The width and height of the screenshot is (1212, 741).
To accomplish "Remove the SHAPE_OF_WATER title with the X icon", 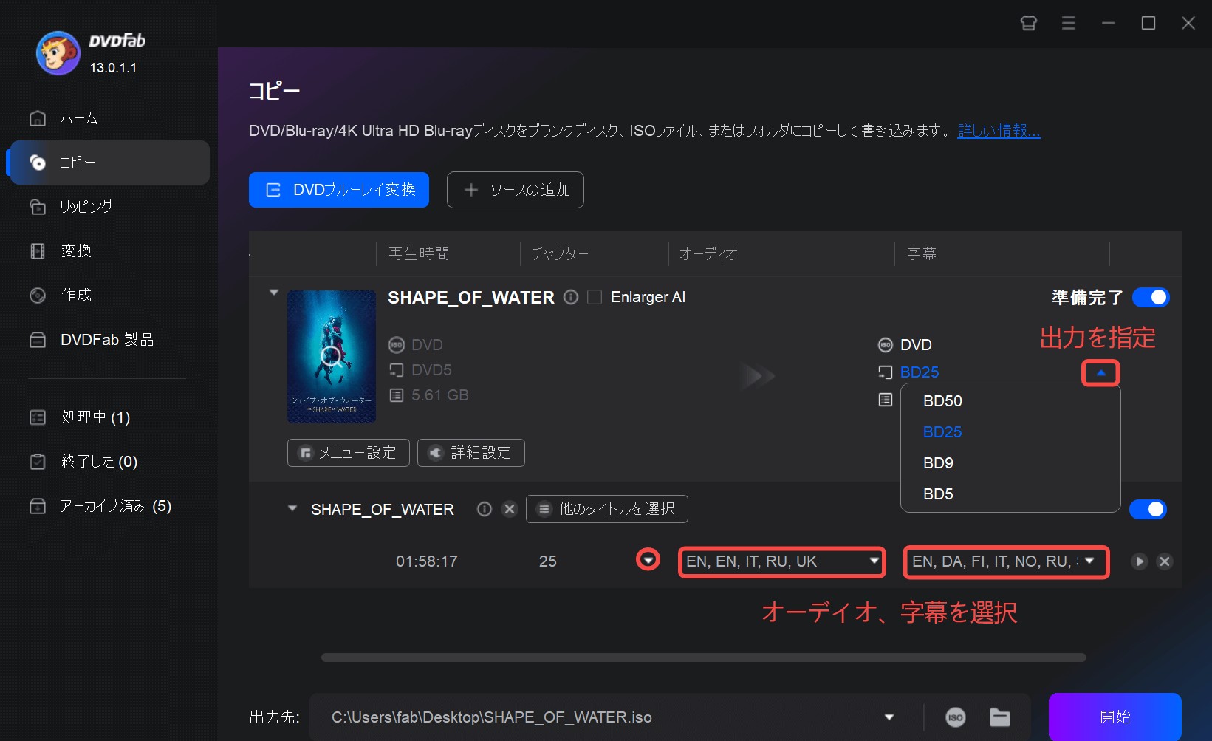I will click(x=510, y=509).
